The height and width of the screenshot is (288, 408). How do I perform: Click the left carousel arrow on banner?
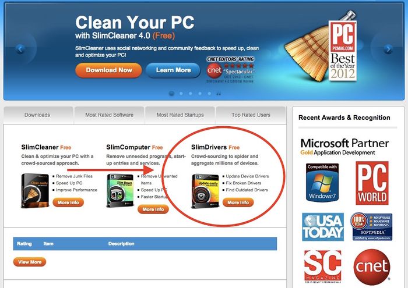[x=20, y=49]
